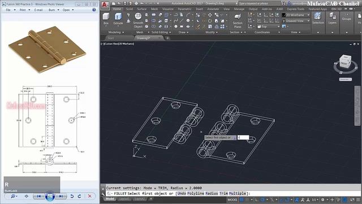Select the Box modeling tool
Screen dimensions: 362x204
[x=106, y=19]
